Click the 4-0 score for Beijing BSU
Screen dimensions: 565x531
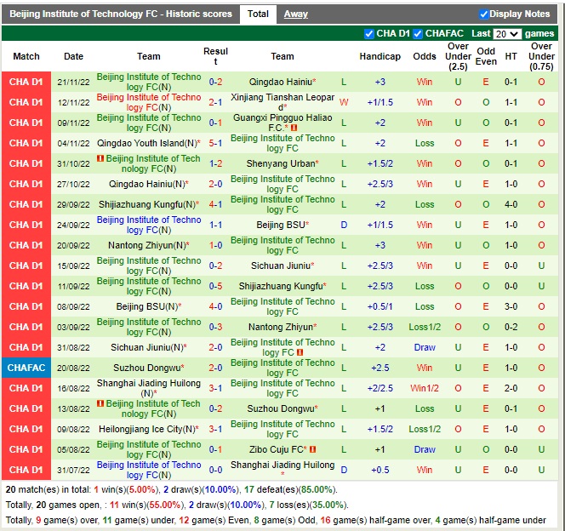pos(215,306)
